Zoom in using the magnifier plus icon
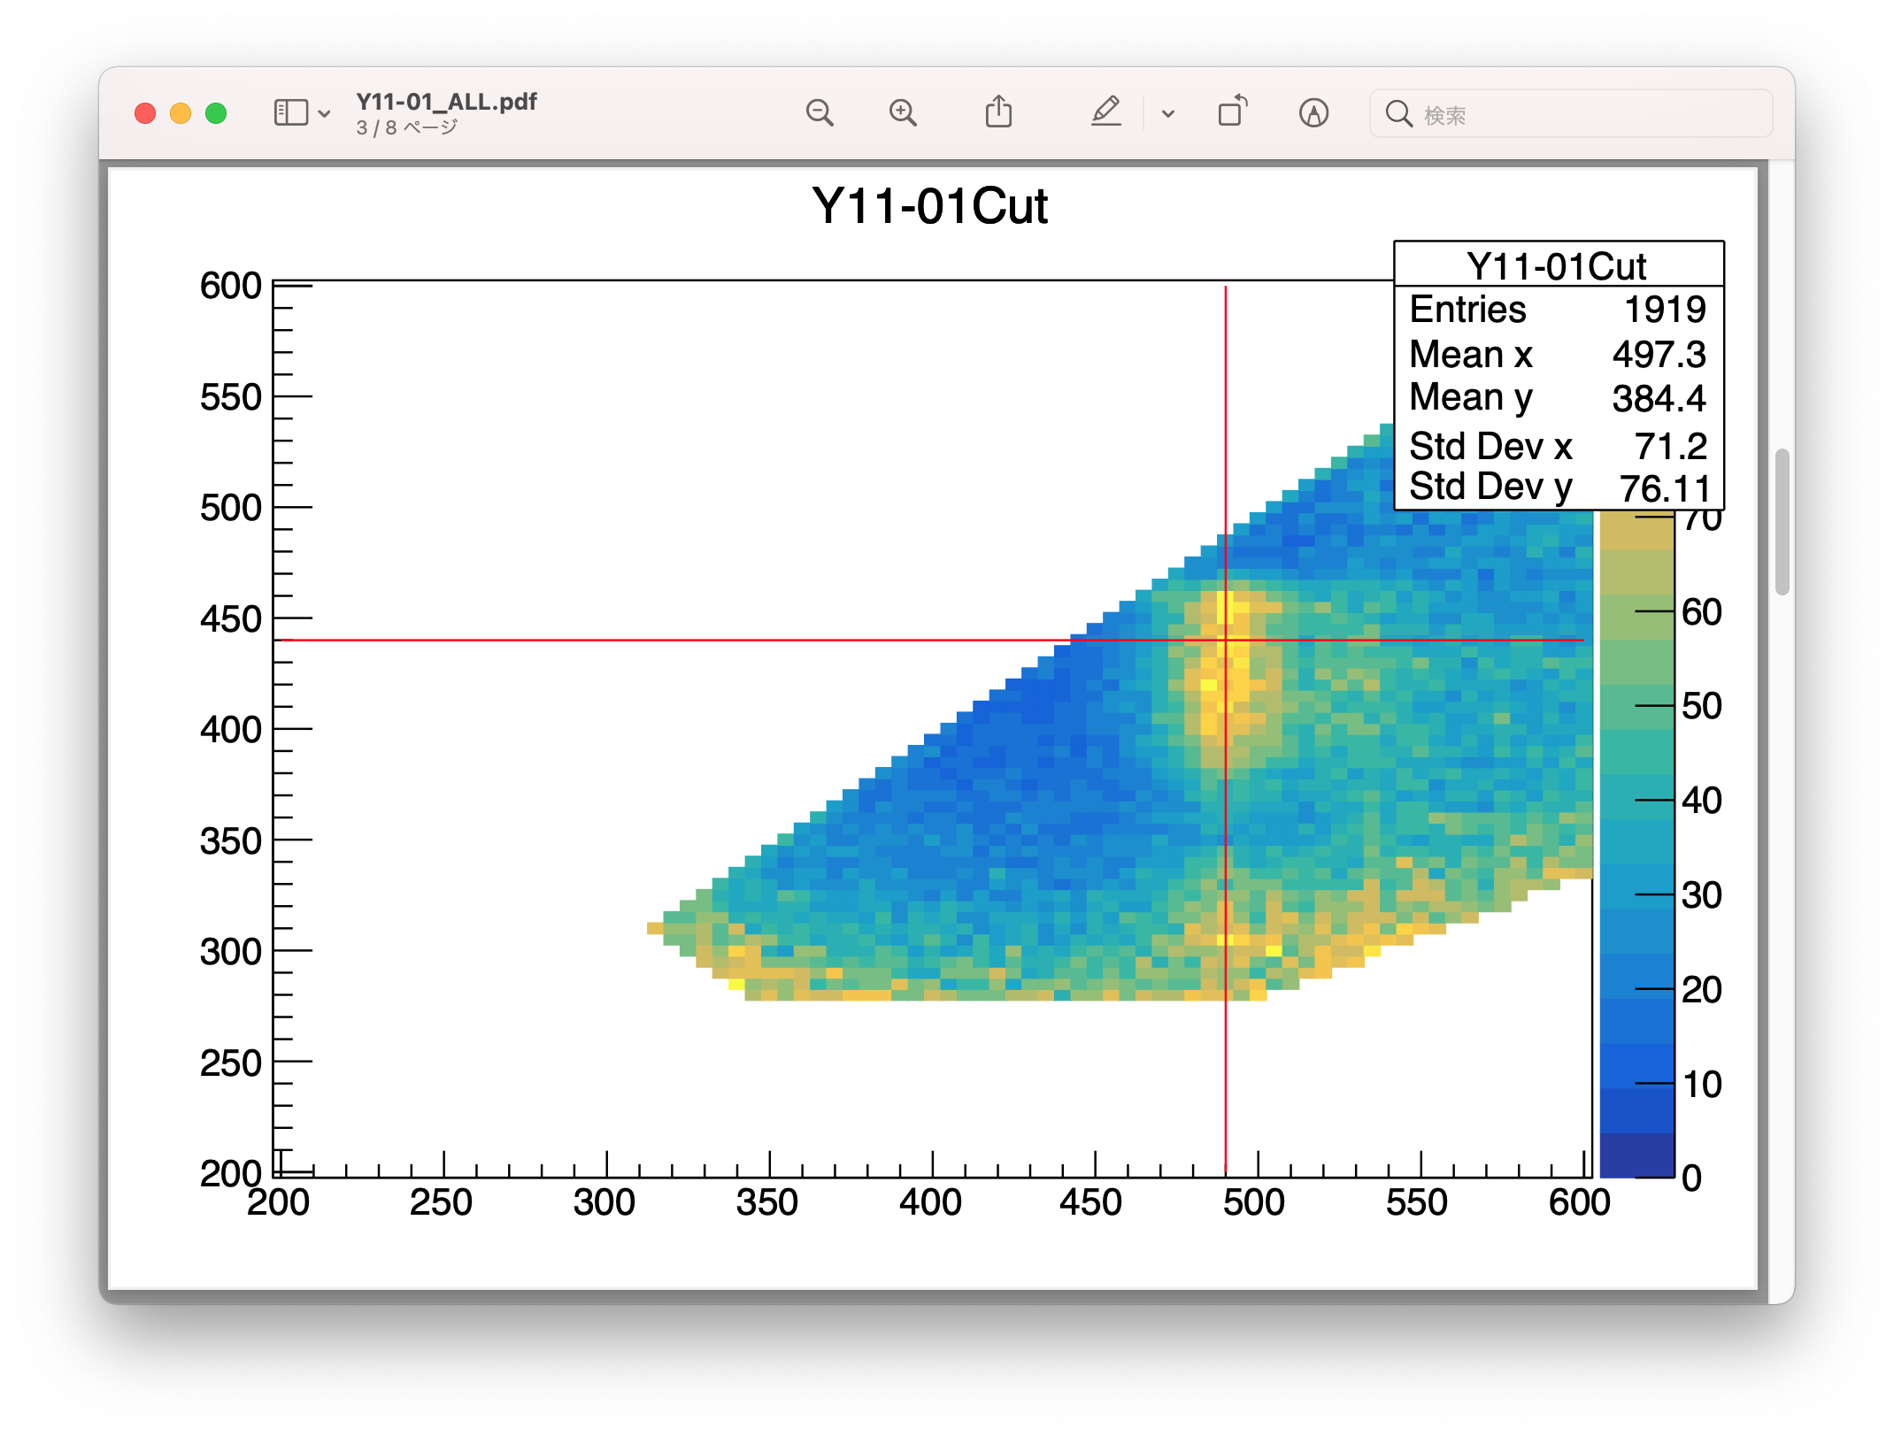Screen dimensions: 1894x1435 (x=903, y=112)
